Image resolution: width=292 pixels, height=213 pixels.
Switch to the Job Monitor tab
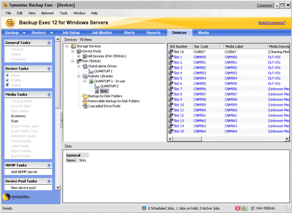(102, 33)
